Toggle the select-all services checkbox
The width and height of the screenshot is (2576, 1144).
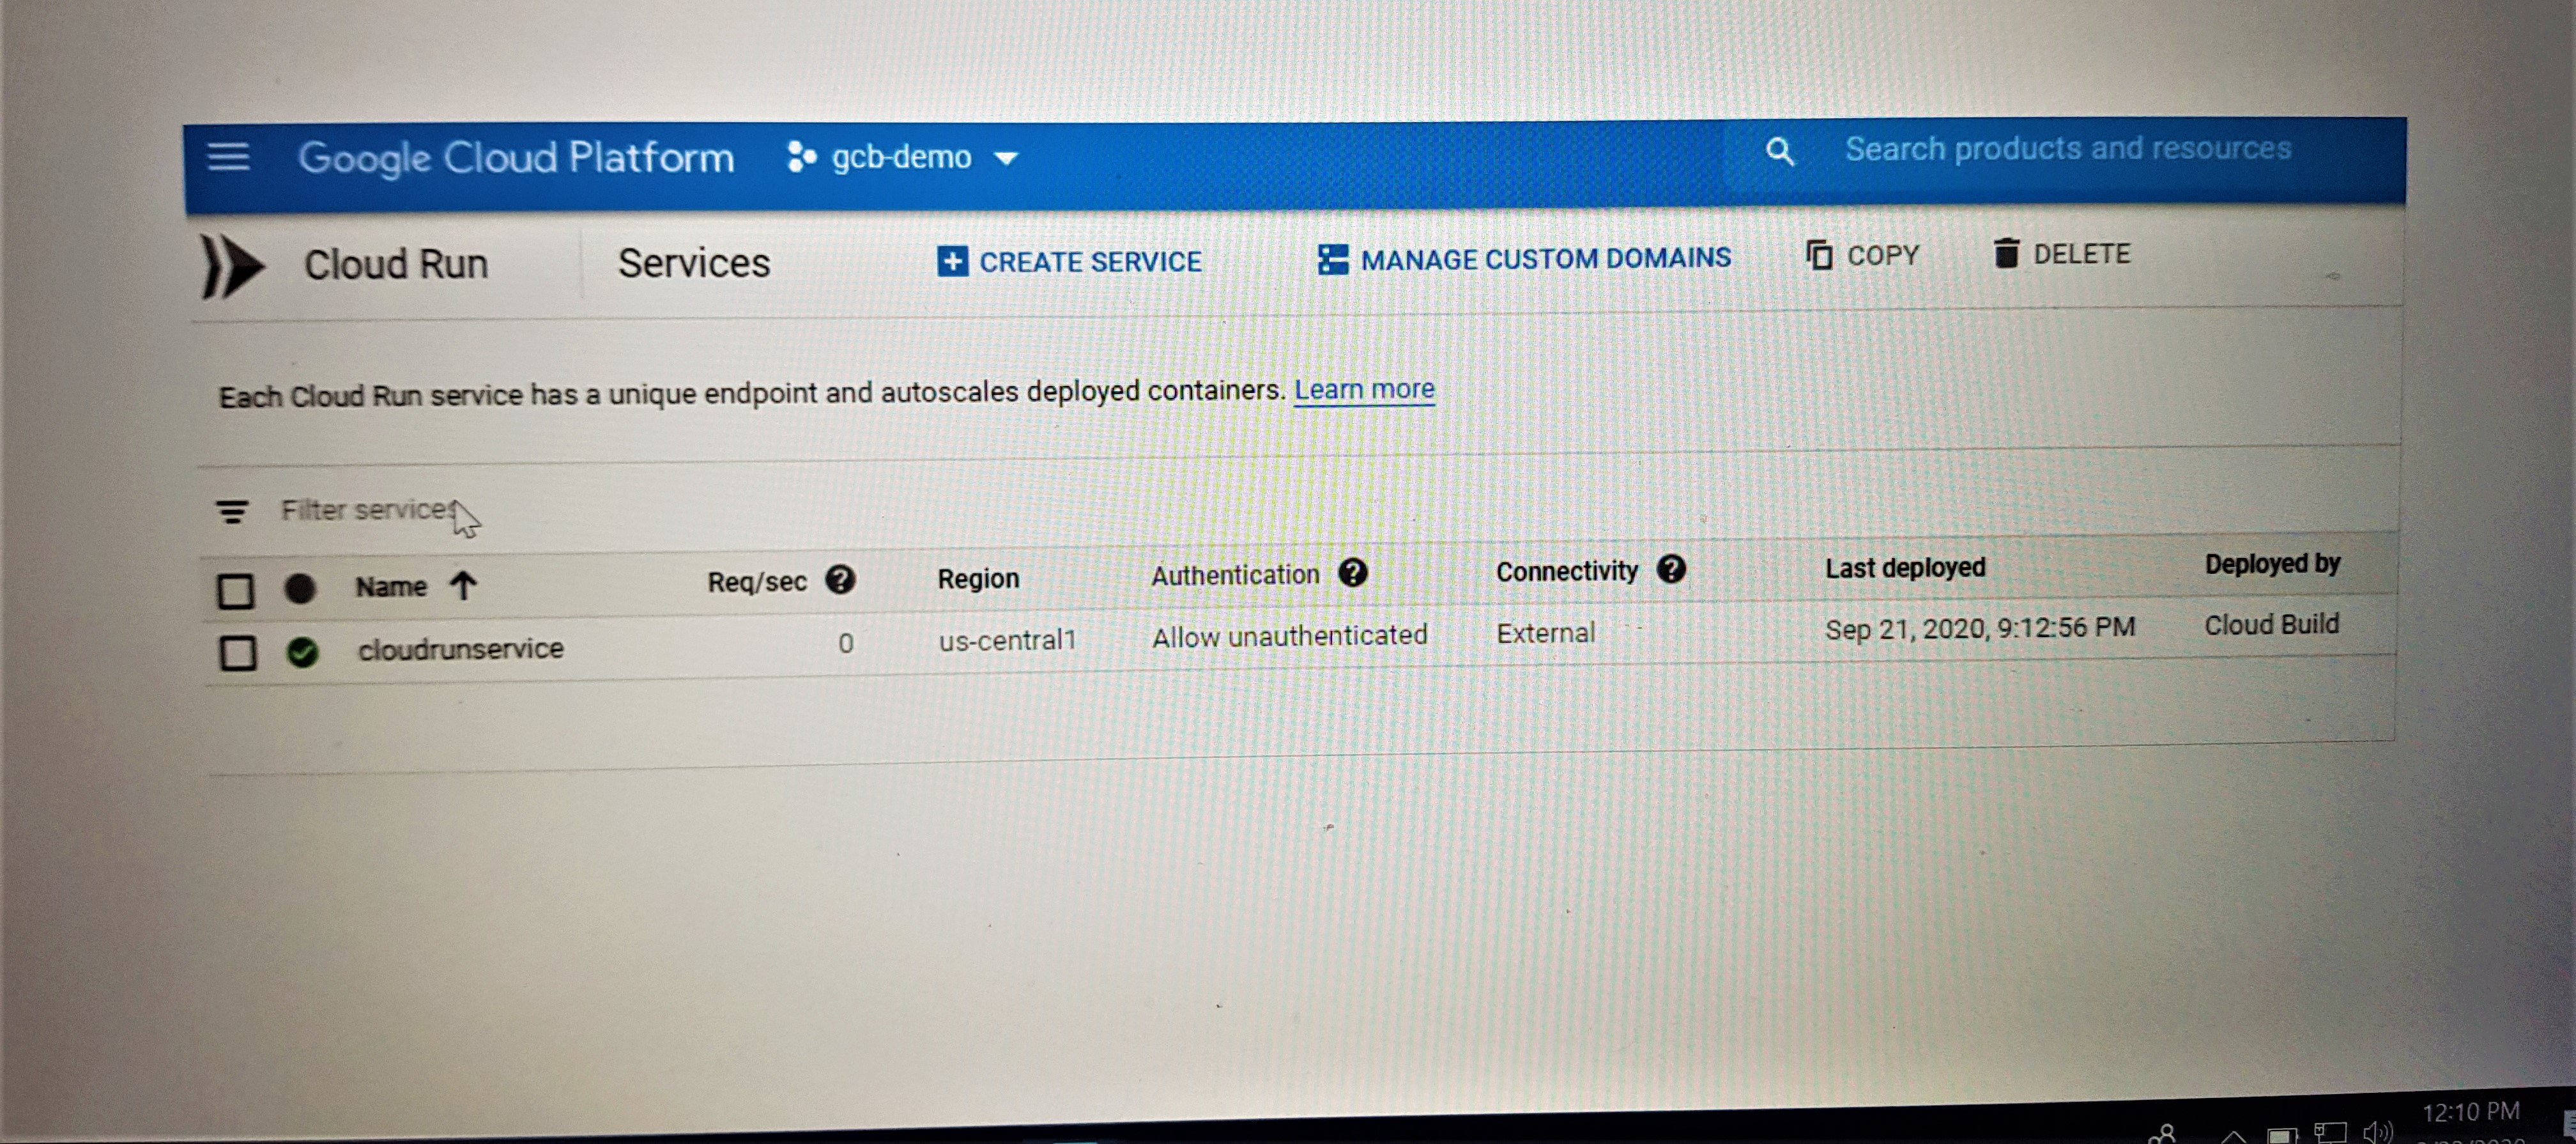[236, 590]
